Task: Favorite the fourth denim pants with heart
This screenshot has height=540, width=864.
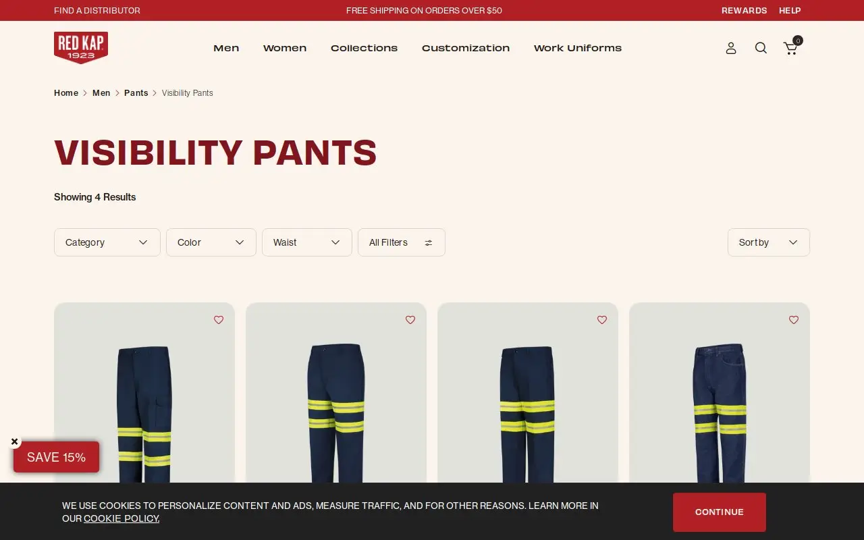Action: click(794, 320)
